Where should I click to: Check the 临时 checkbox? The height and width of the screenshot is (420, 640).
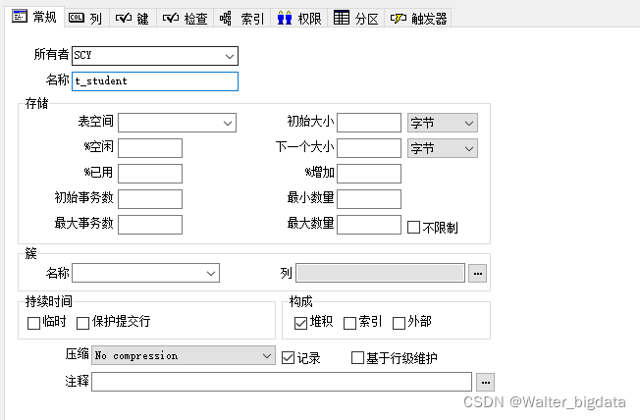coord(33,323)
